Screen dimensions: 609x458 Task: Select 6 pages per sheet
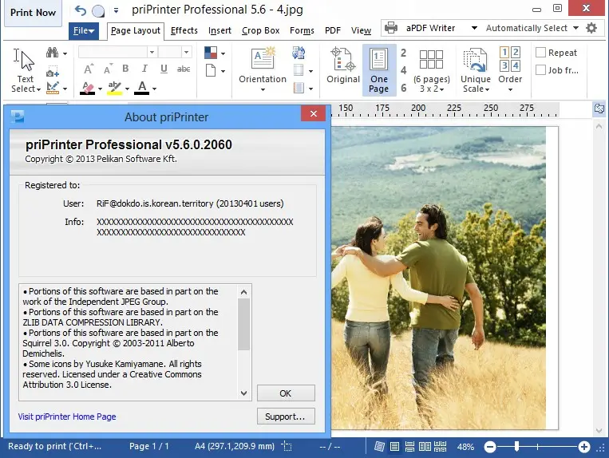[404, 88]
